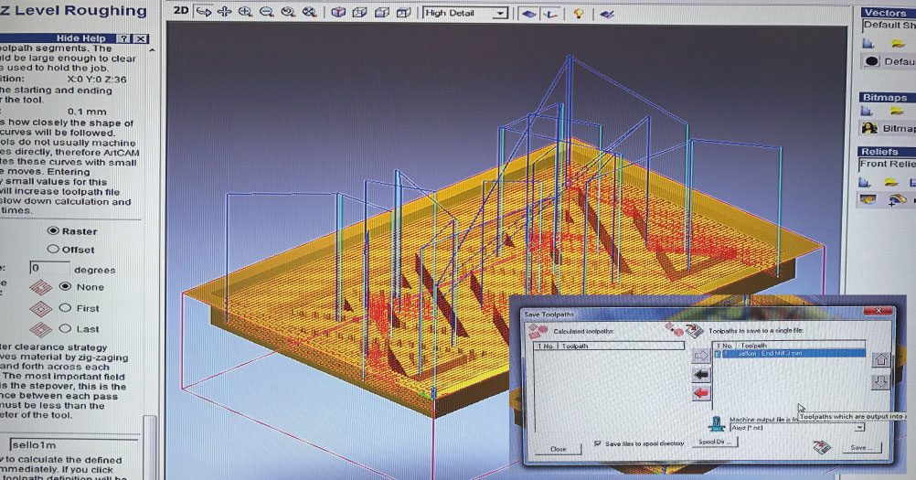The width and height of the screenshot is (916, 480).
Task: Select the None profile radio button
Action: pos(66,286)
